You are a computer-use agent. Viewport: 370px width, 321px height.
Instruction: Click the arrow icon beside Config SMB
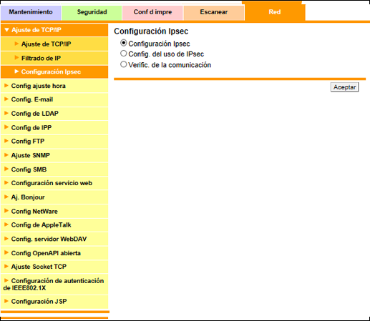(6, 169)
